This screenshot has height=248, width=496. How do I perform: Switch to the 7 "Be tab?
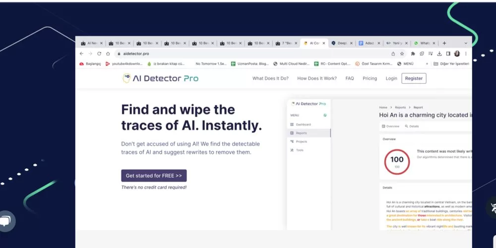(x=287, y=43)
